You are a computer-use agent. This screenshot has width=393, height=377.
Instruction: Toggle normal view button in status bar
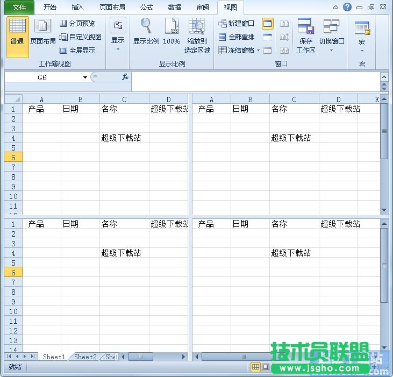(255, 367)
